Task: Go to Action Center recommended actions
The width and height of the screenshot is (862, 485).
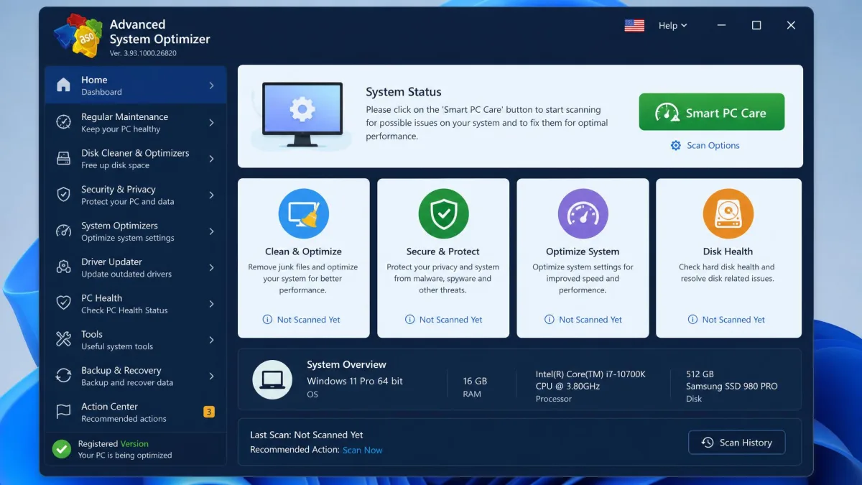Action: click(x=136, y=412)
